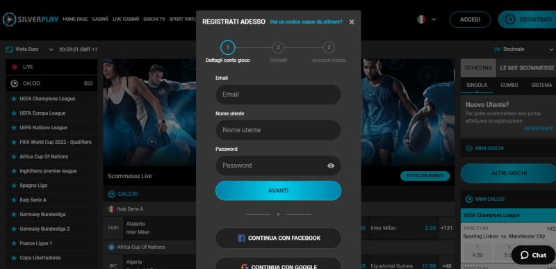Click star icon beside UEFA Europa League

pos(14,113)
